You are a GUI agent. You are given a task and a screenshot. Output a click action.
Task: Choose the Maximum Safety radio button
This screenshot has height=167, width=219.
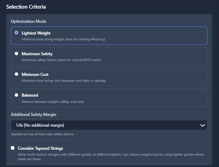coord(16,53)
